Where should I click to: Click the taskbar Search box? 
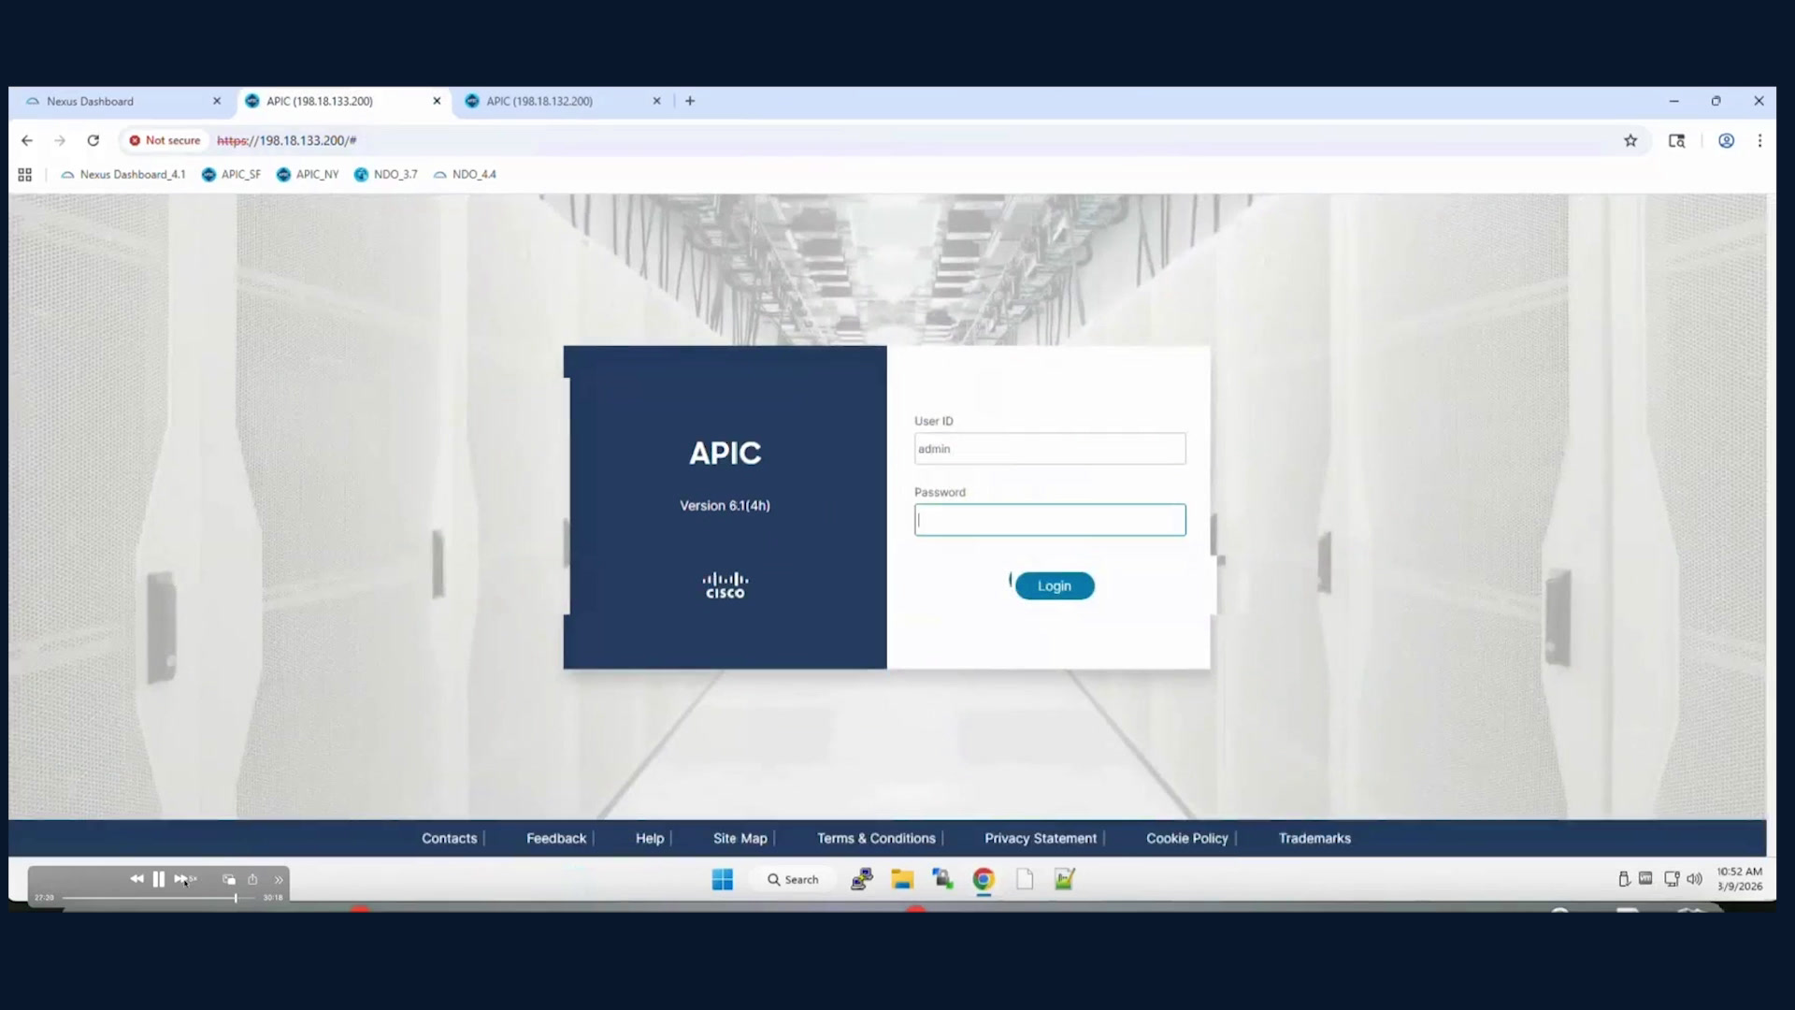click(x=793, y=879)
